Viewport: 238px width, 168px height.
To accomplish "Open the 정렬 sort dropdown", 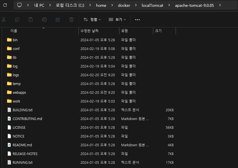I will point(92,19).
